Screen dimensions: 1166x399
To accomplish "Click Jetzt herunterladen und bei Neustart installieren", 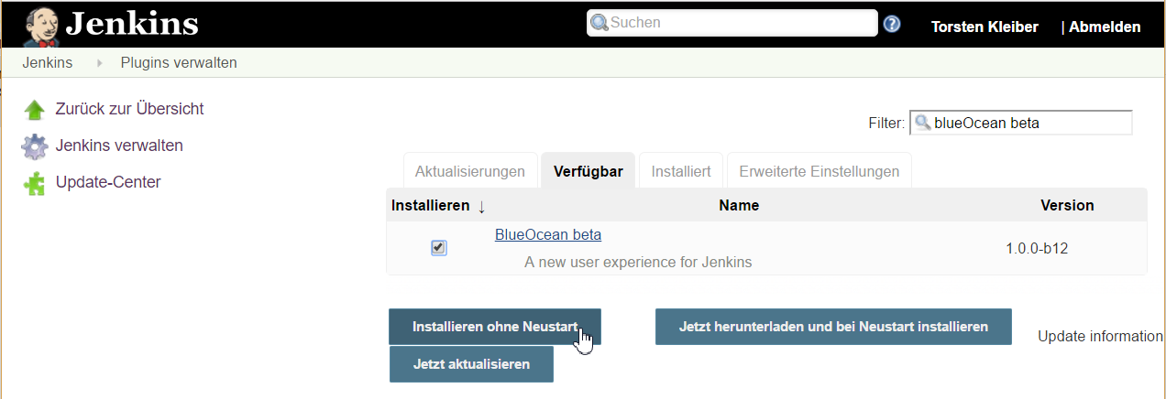I will coord(833,327).
